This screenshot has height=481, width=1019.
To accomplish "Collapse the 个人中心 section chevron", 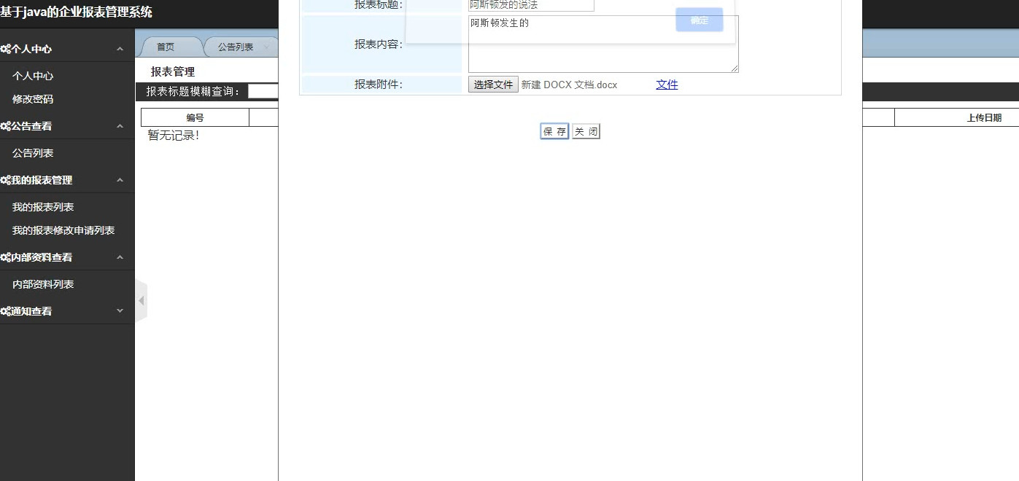I will [x=120, y=49].
